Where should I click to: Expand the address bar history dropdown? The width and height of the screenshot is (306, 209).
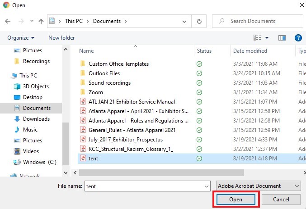(184, 21)
